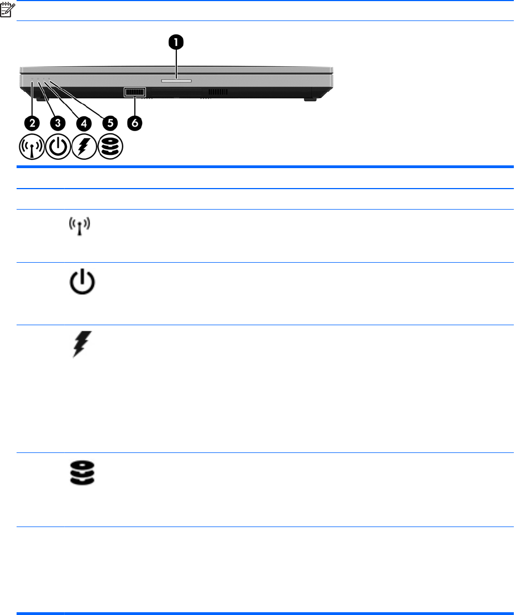
Task: Click the outlined vent on the laptop front
Action: [x=134, y=92]
